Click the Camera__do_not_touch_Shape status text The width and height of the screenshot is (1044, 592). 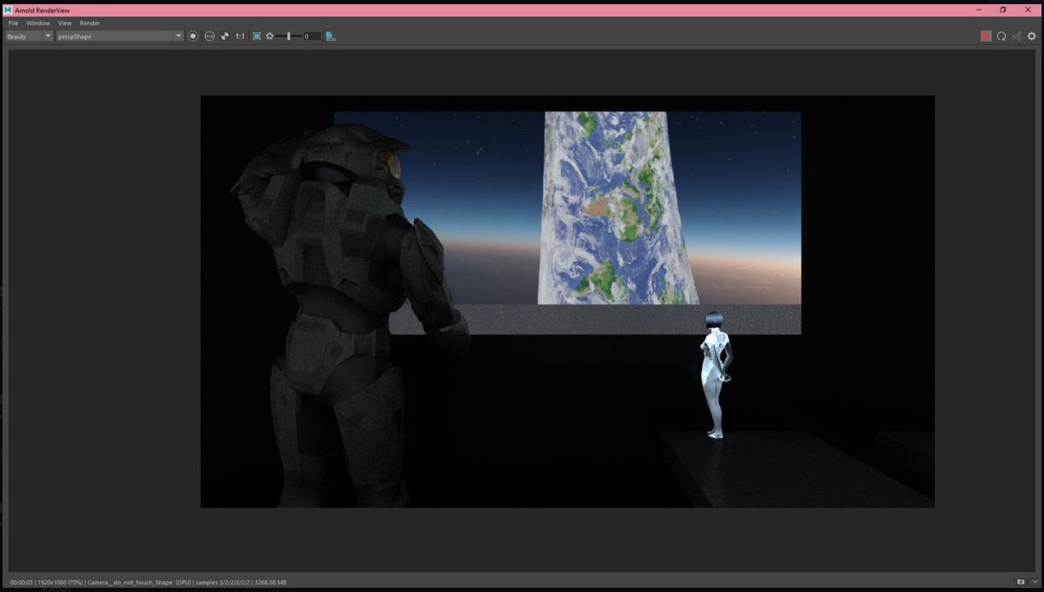point(129,582)
